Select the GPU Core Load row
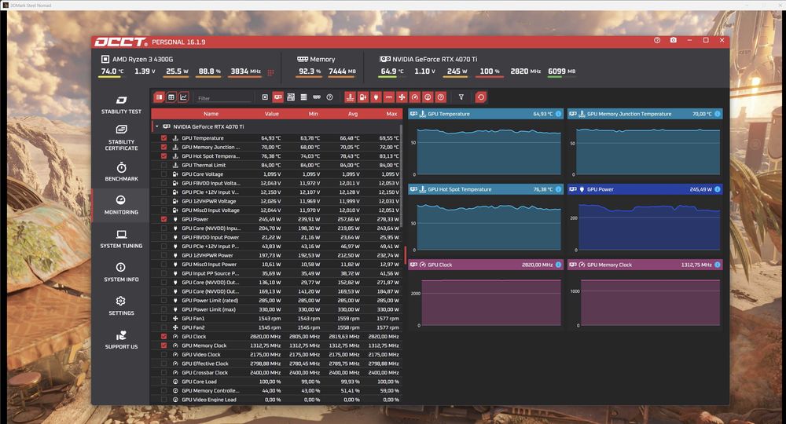The height and width of the screenshot is (424, 786). [x=276, y=382]
